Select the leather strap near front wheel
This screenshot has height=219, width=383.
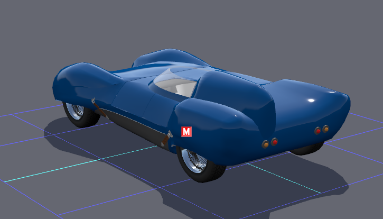pyautogui.click(x=100, y=108)
